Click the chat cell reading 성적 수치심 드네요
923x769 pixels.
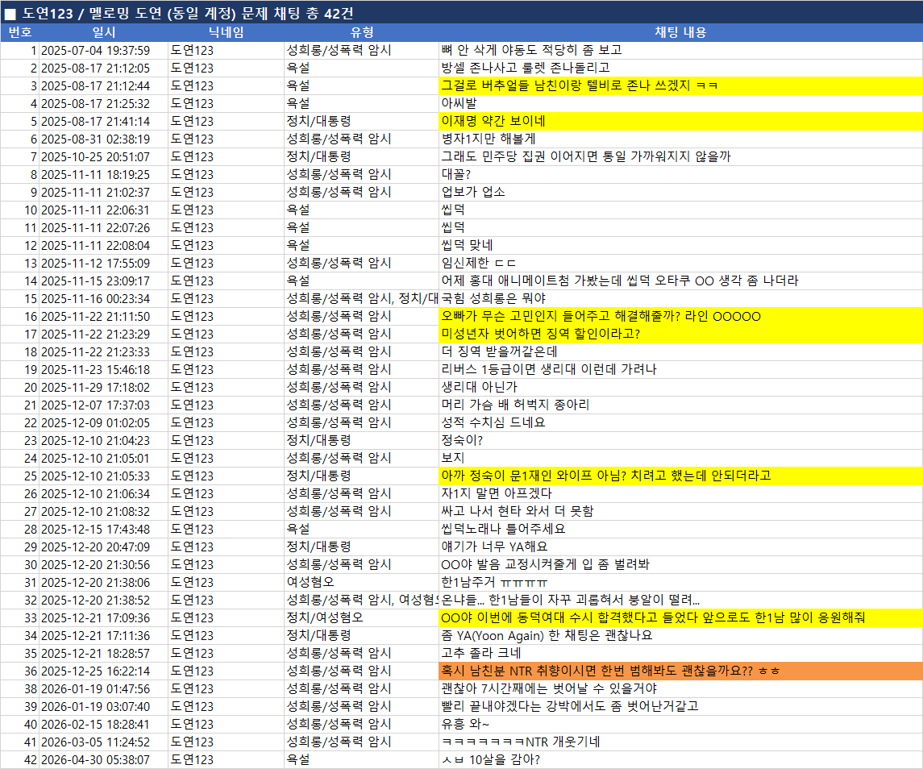[680, 422]
